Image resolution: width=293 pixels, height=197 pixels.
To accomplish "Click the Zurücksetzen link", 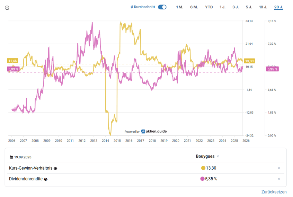I will (x=274, y=192).
